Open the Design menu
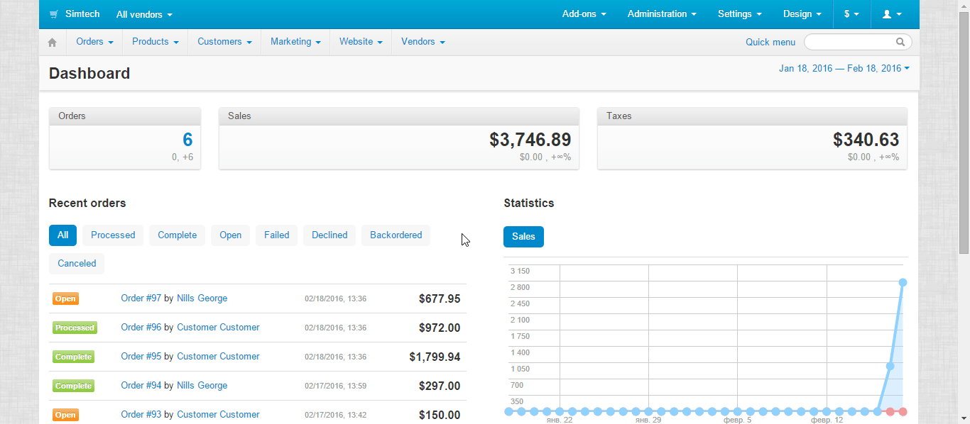 802,14
